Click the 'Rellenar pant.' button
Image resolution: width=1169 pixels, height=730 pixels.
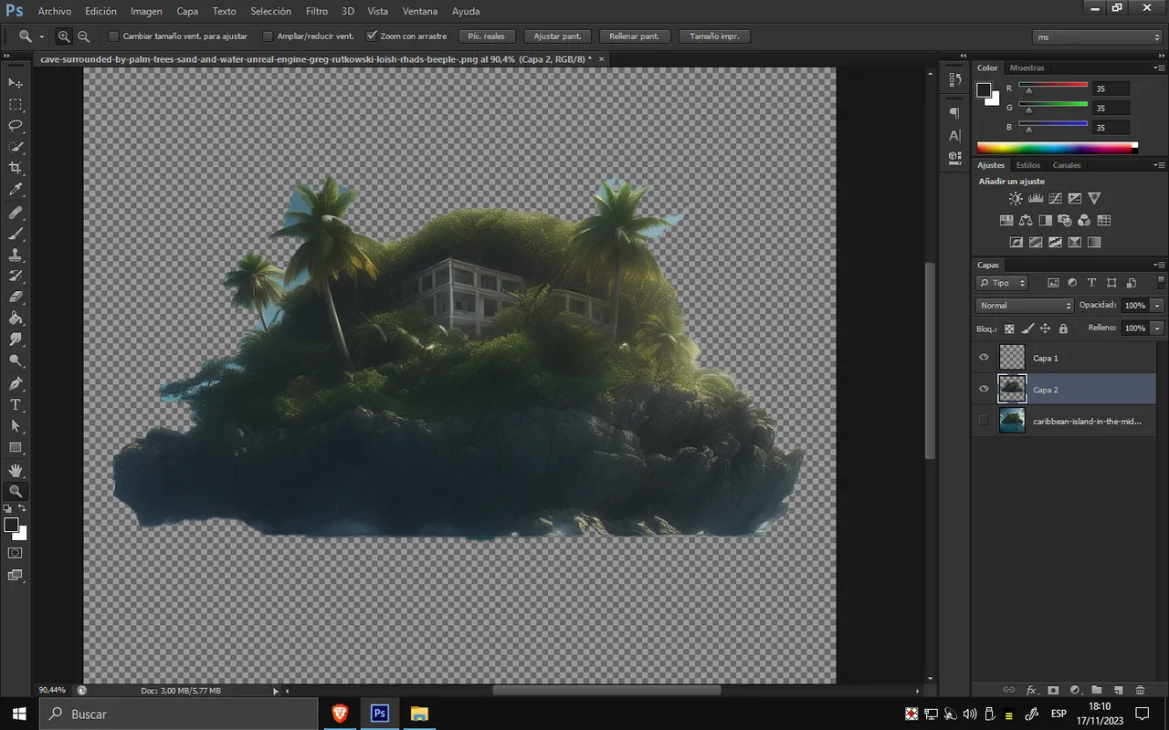(x=635, y=36)
